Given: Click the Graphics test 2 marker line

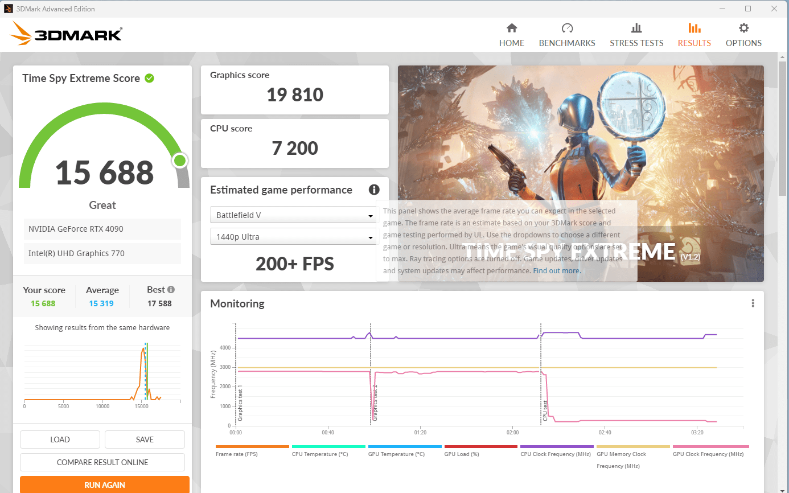Looking at the screenshot, I should click(371, 375).
